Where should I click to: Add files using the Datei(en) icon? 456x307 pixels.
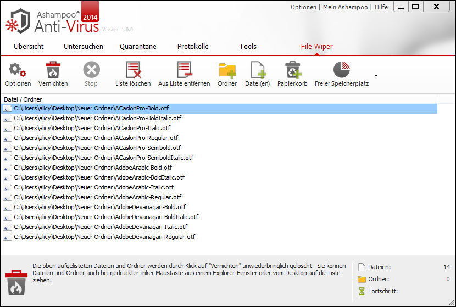[258, 70]
